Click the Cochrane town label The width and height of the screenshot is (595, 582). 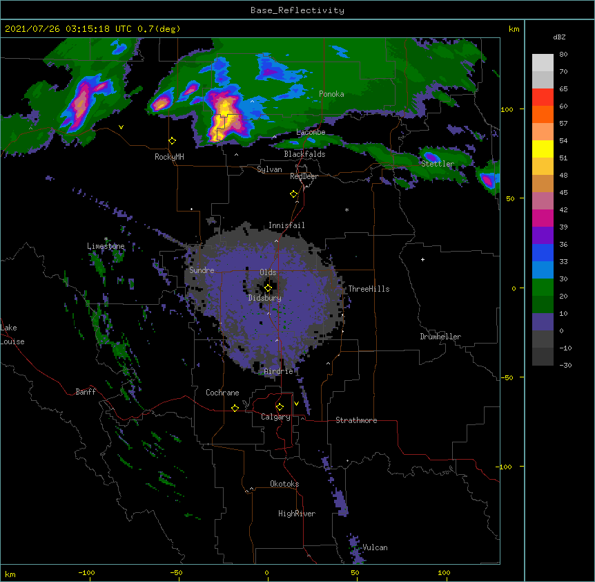(222, 393)
